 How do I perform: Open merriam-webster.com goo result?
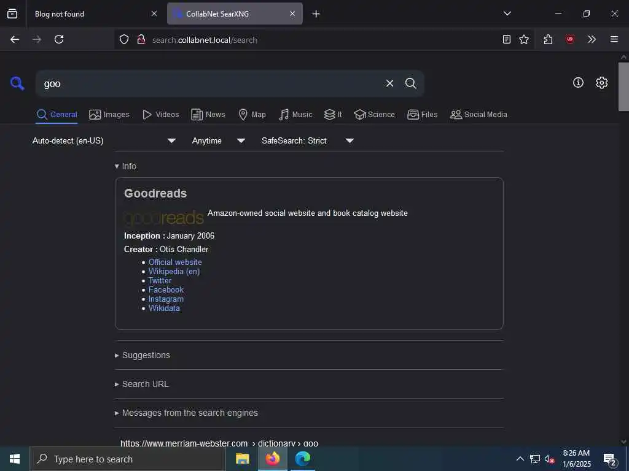point(219,443)
